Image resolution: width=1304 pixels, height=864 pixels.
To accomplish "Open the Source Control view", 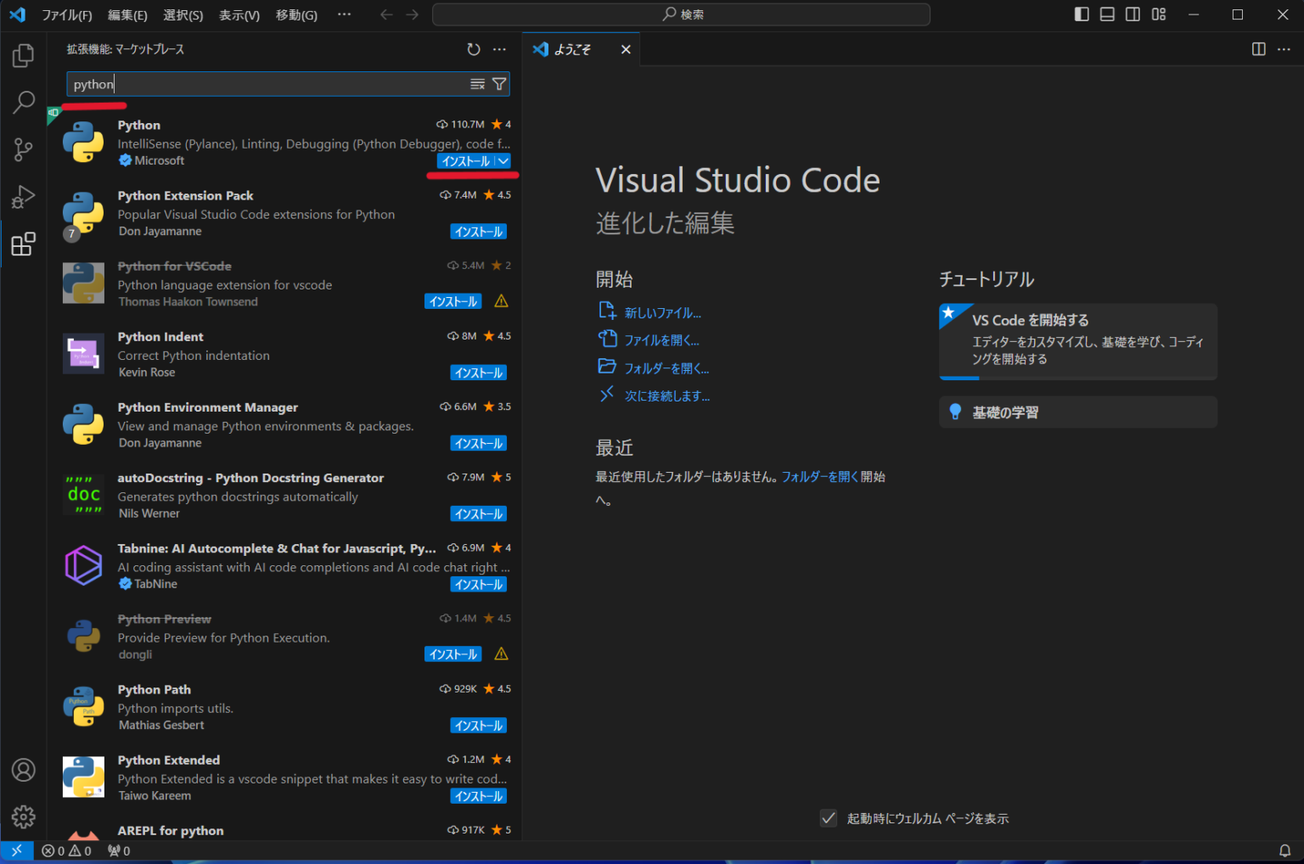I will (x=23, y=149).
